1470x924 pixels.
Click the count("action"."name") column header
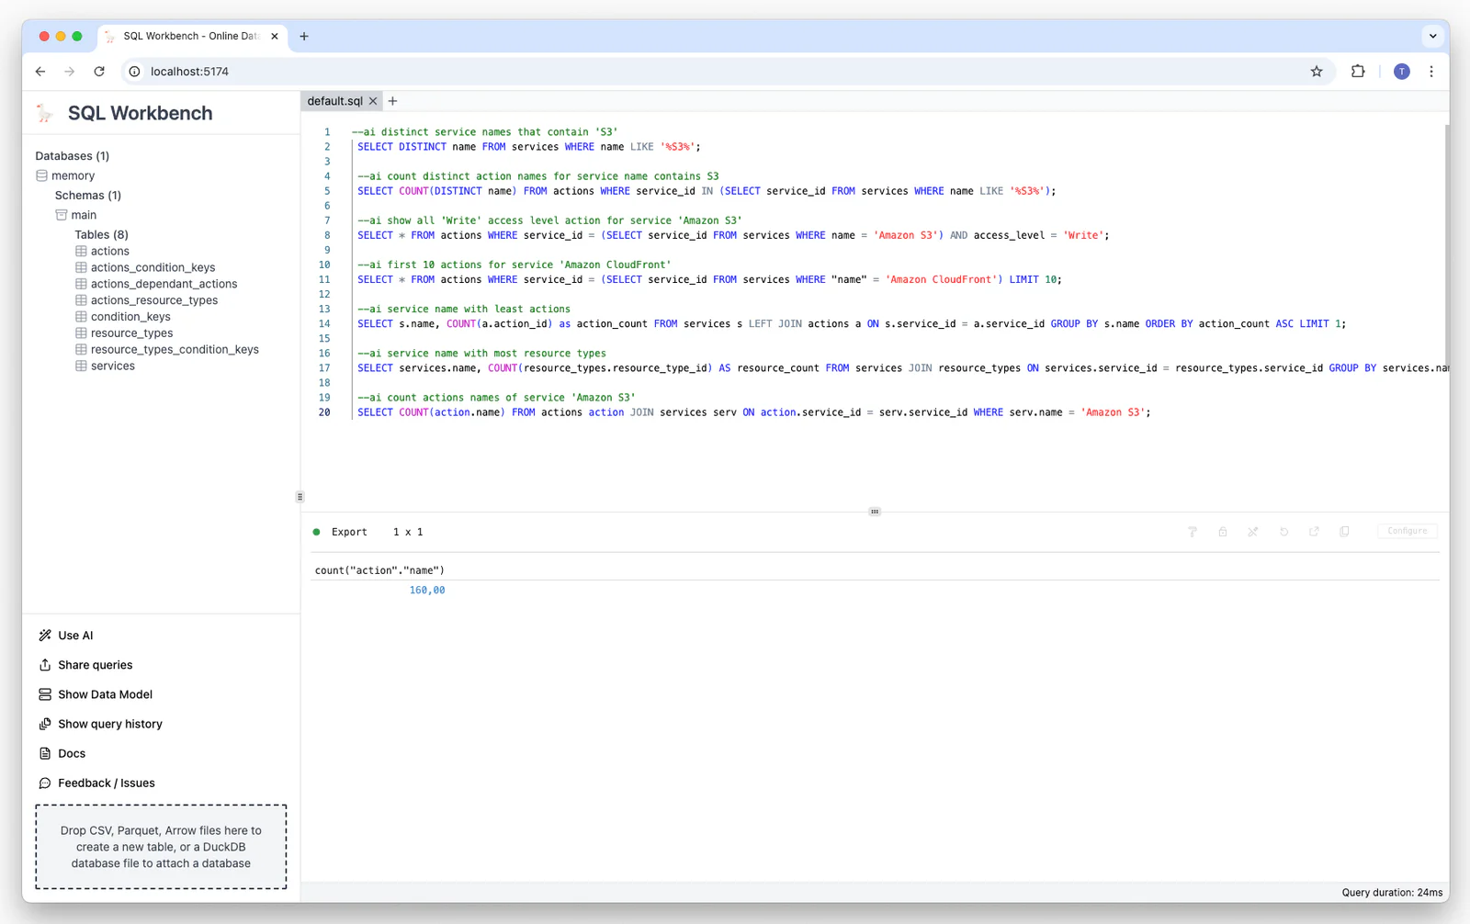379,570
